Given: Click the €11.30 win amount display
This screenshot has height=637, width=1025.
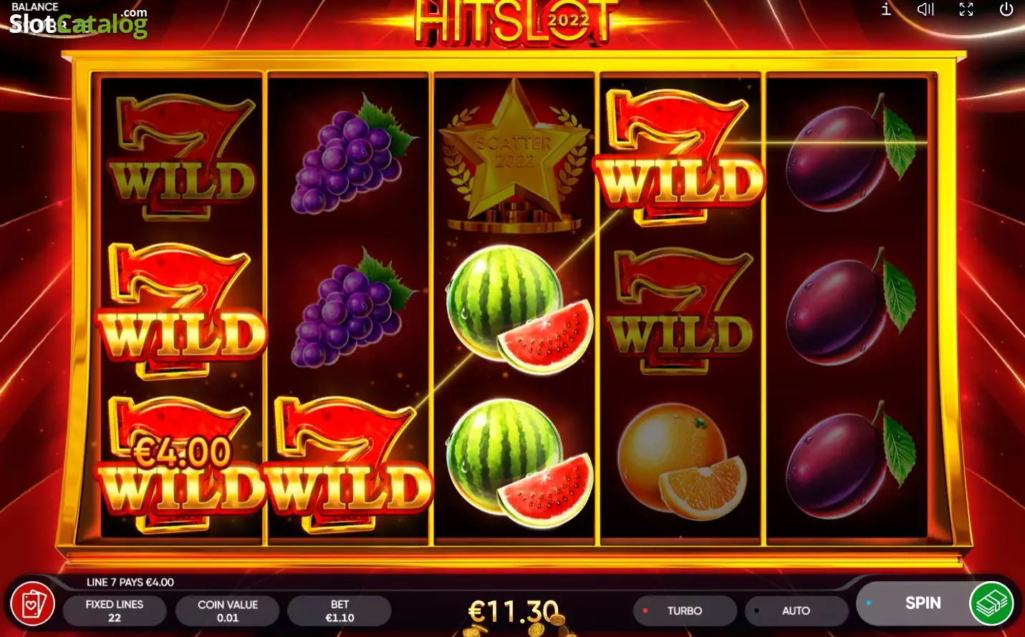Looking at the screenshot, I should tap(514, 611).
